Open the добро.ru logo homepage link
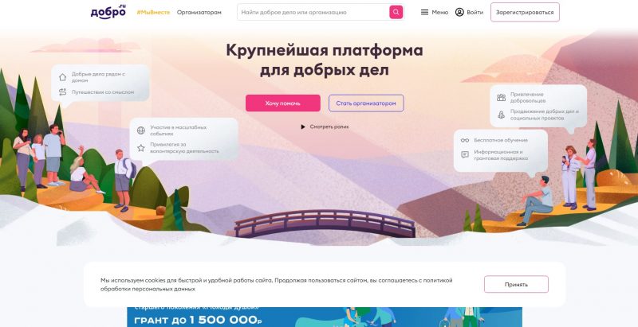Image resolution: width=638 pixels, height=327 pixels. pyautogui.click(x=108, y=12)
